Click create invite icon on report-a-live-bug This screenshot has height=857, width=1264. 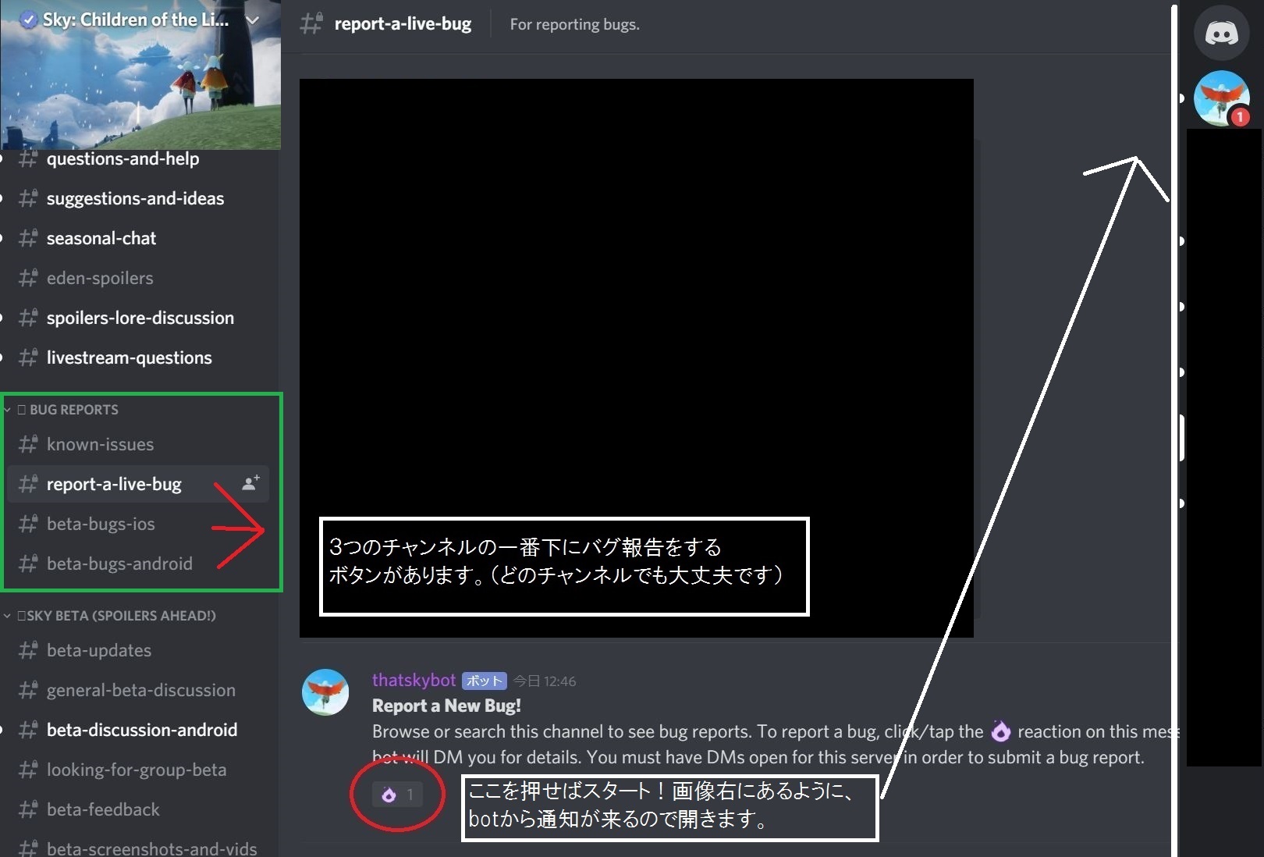click(x=250, y=484)
